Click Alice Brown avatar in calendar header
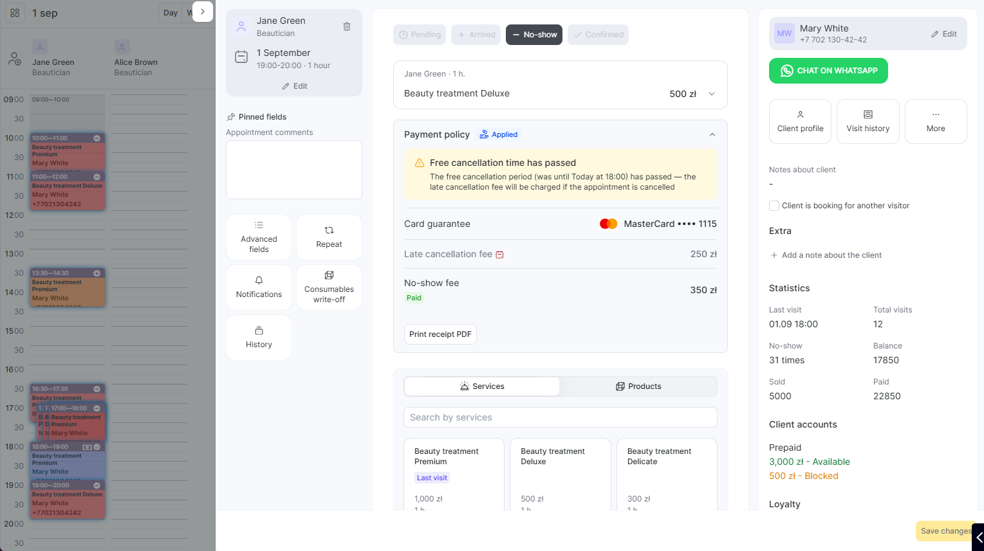 122,47
